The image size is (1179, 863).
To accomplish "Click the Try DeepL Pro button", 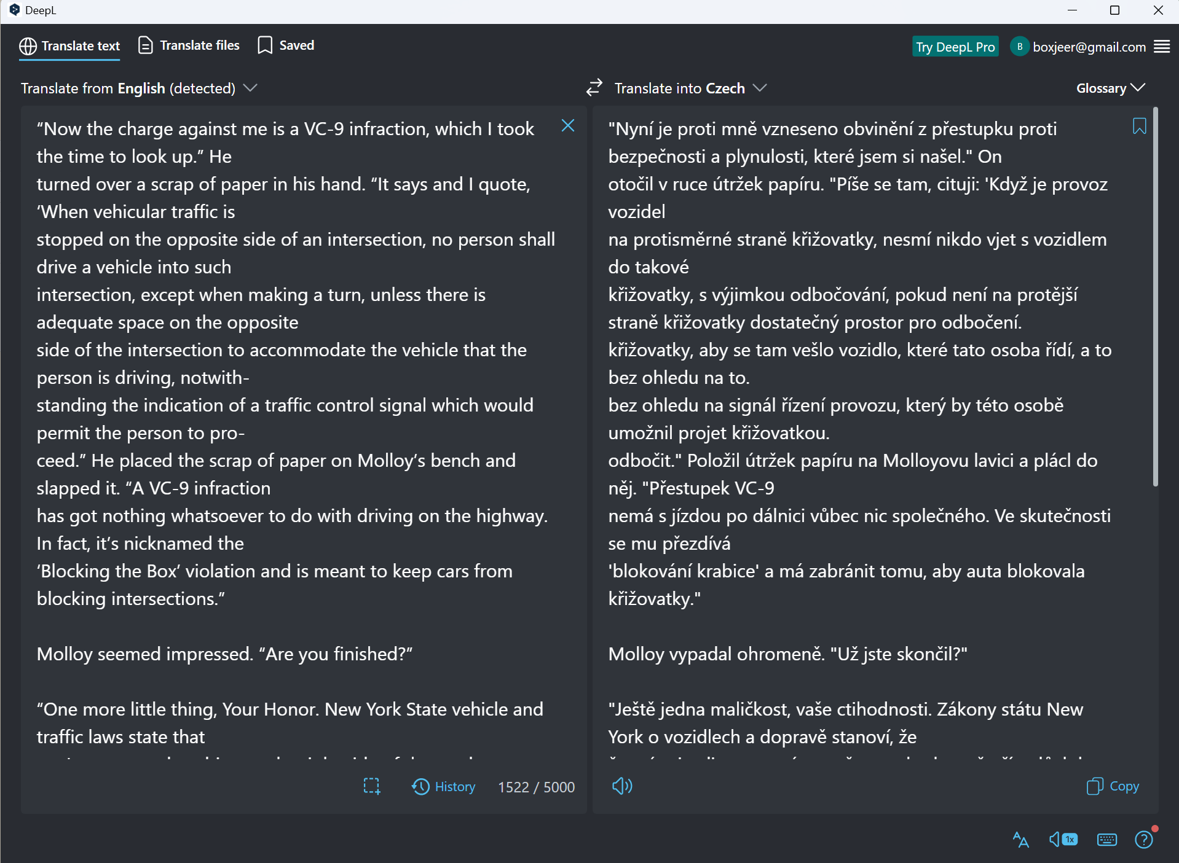I will (x=955, y=47).
